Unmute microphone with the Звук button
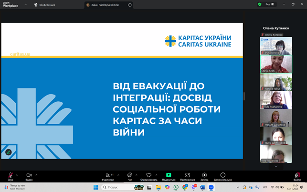The image size is (307, 192). coord(10,175)
